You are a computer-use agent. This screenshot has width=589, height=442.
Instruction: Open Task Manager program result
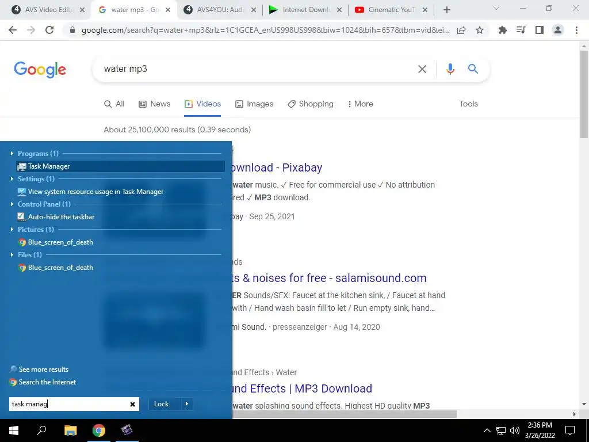(120, 166)
